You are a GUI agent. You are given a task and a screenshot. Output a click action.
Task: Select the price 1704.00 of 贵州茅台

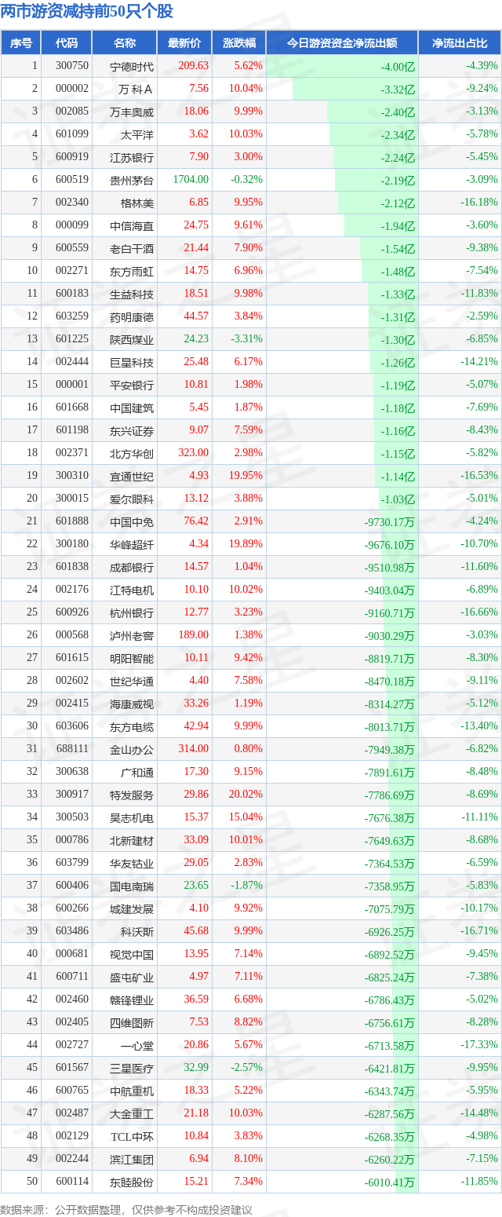pyautogui.click(x=191, y=180)
